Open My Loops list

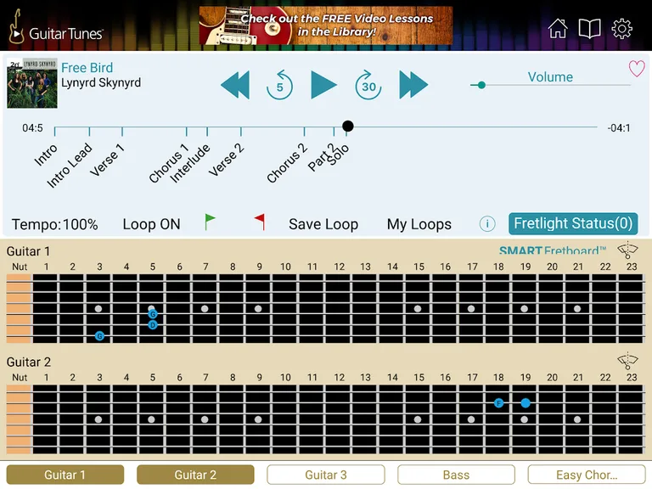pos(419,224)
